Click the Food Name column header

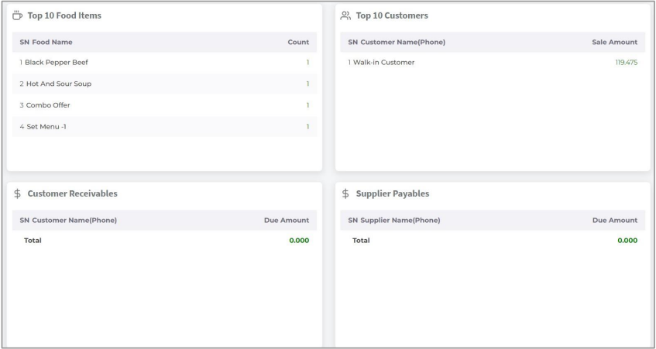pyautogui.click(x=53, y=43)
